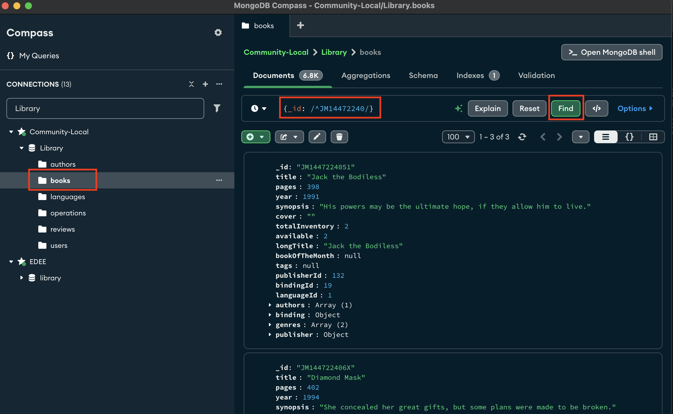Select documents per page 100 dropdown
Screen dimensions: 673x414
click(457, 137)
